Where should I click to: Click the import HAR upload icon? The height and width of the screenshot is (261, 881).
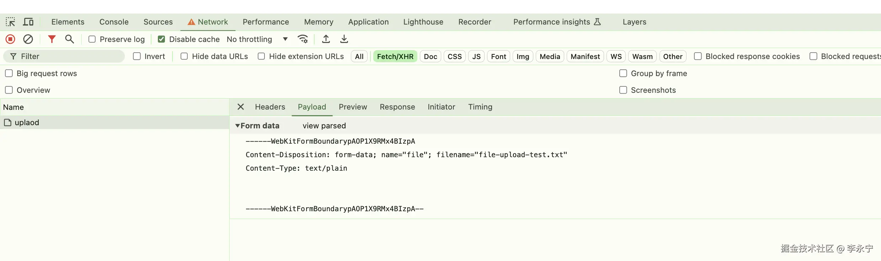click(326, 39)
